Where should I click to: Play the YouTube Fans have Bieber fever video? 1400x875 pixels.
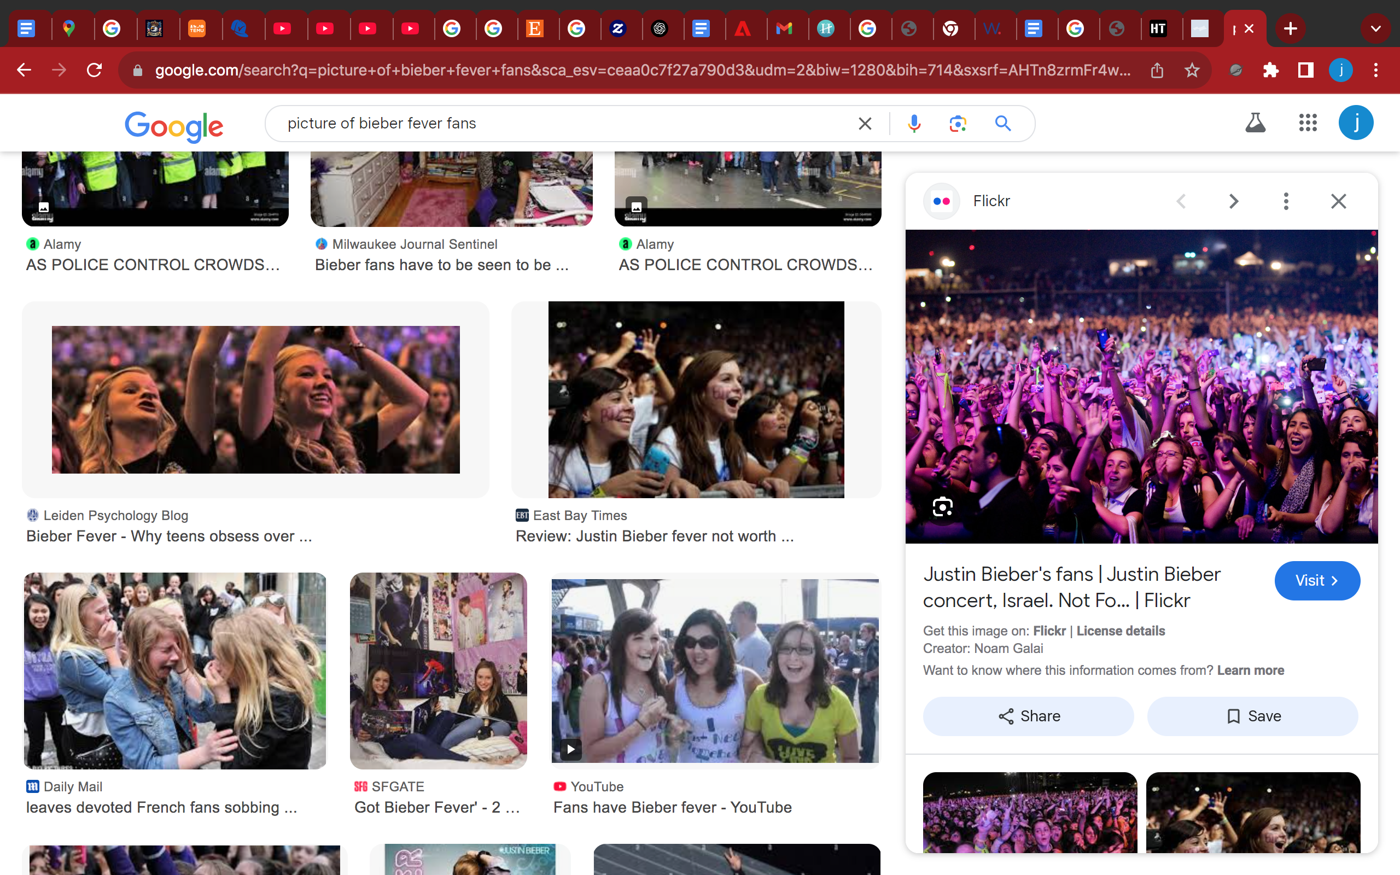tap(715, 670)
